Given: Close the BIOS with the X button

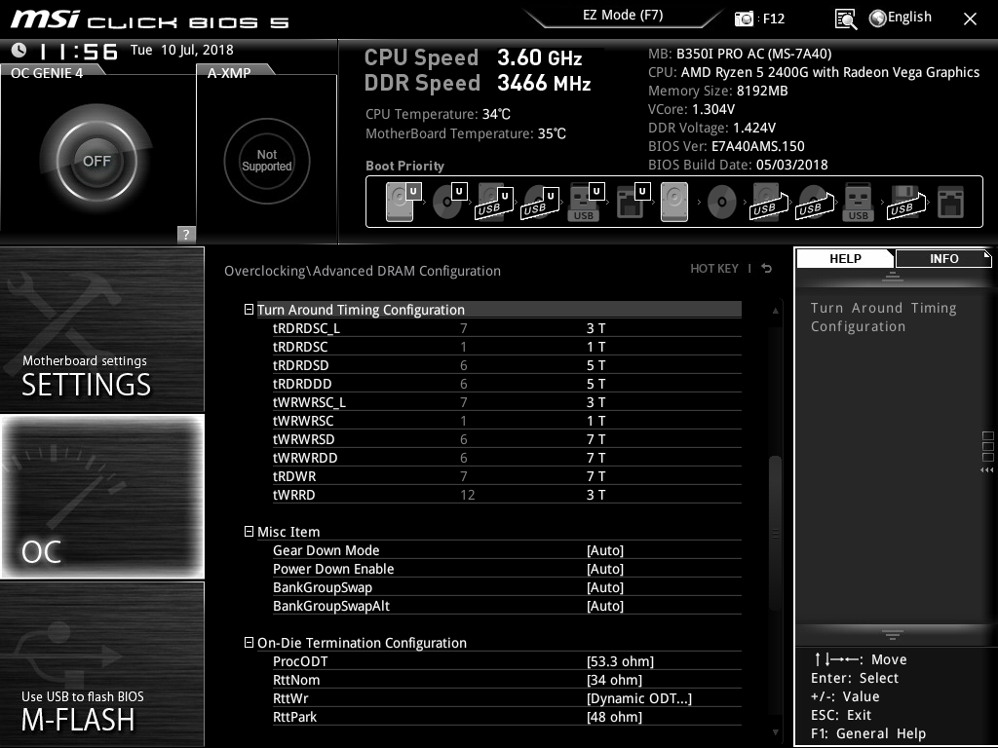Looking at the screenshot, I should tap(970, 19).
